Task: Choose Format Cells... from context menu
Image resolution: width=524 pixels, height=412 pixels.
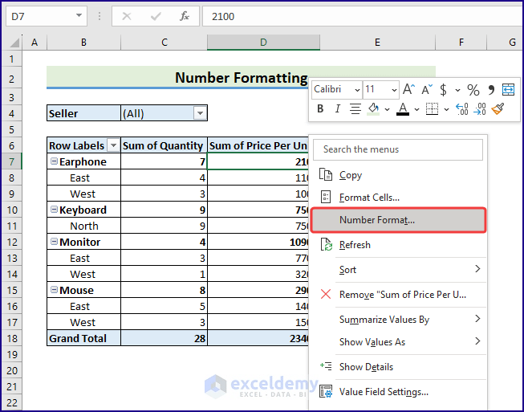Action: pyautogui.click(x=398, y=198)
